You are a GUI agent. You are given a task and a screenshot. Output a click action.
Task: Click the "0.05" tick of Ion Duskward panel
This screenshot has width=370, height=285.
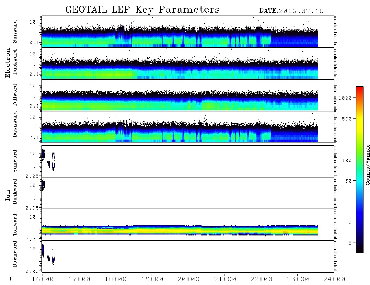pos(32,208)
